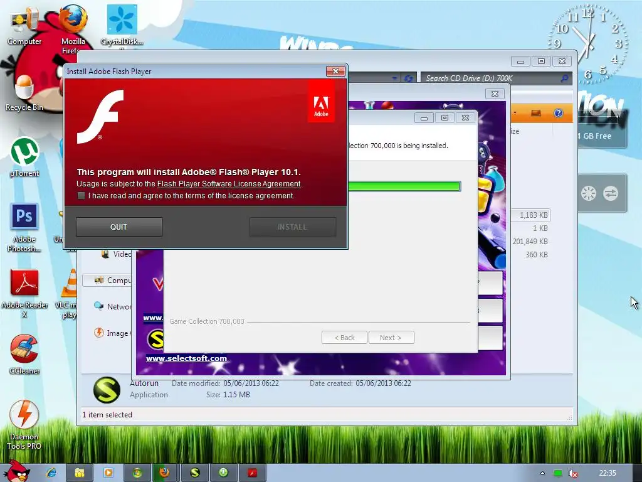Select the Image item in navigation pane
Image resolution: width=642 pixels, height=482 pixels.
coord(112,333)
